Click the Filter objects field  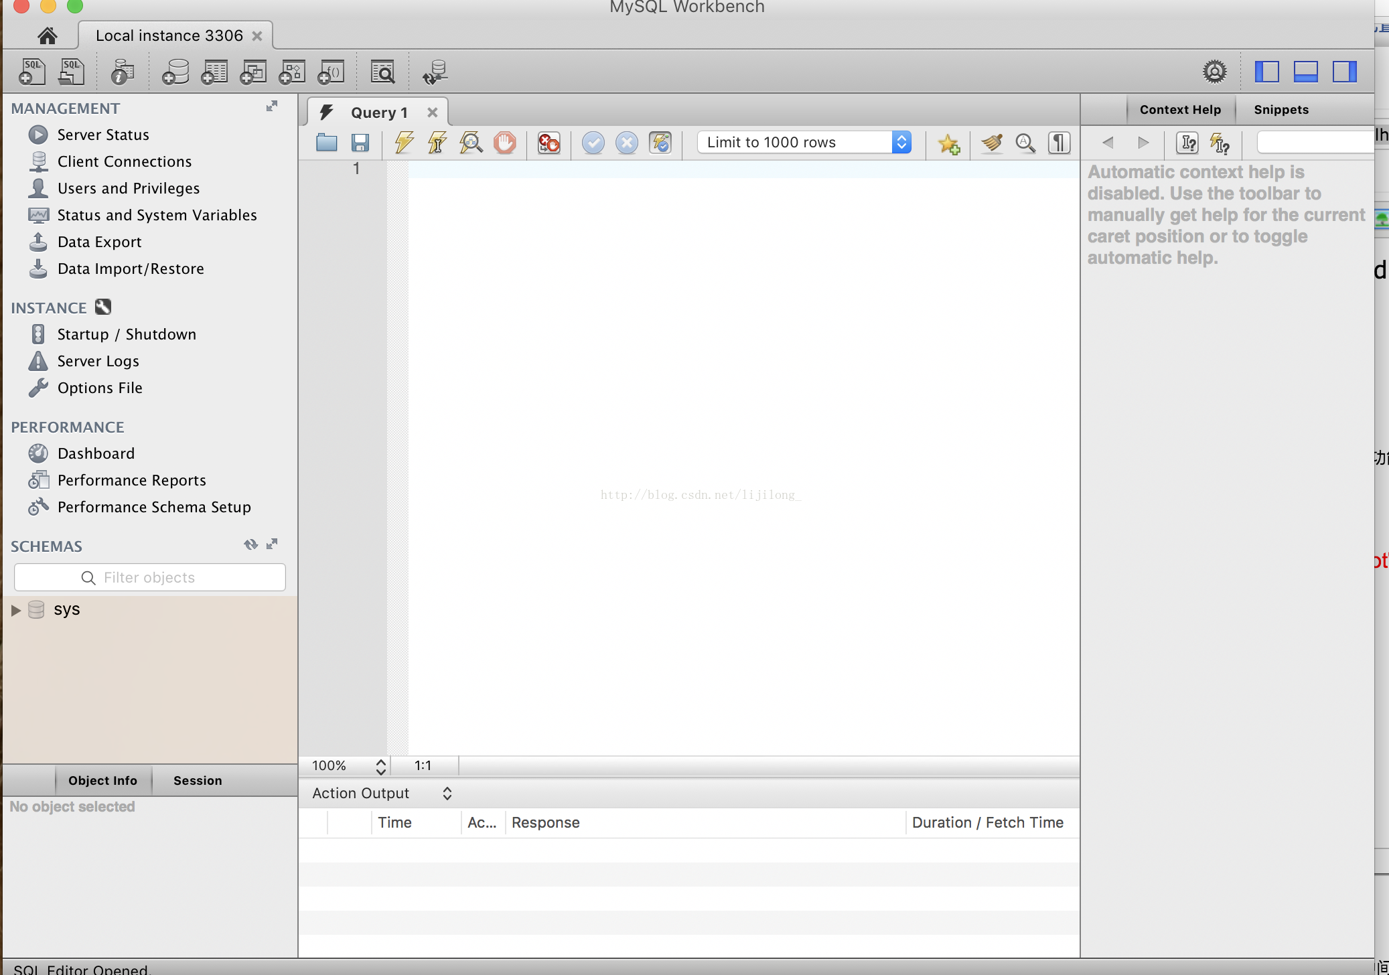pyautogui.click(x=149, y=577)
